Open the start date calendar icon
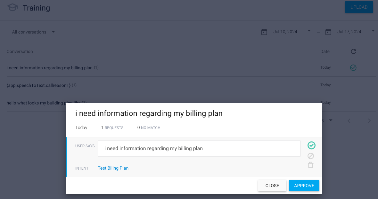This screenshot has width=378, height=199. pos(264,32)
